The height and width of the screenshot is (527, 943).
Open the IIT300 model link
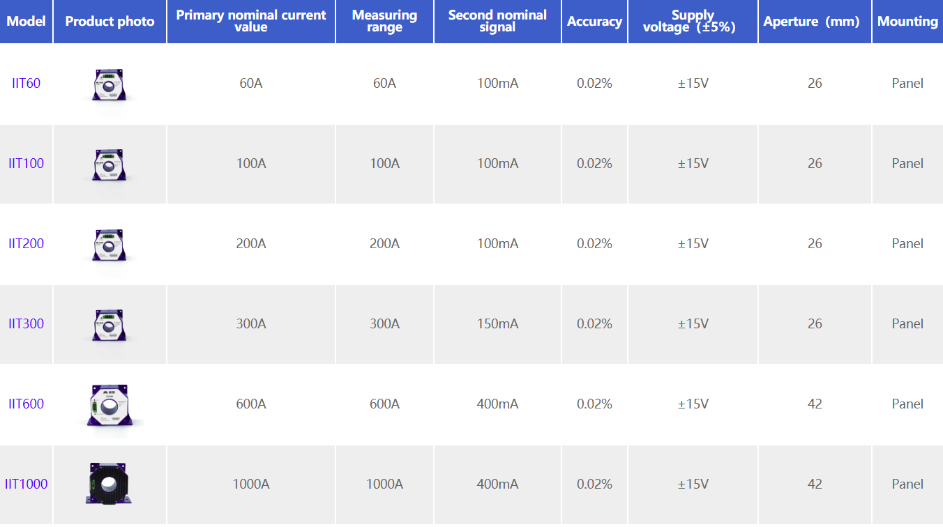26,324
